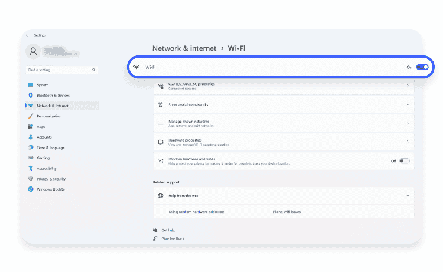Click the Find a setting search box
The width and height of the screenshot is (443, 272).
62,70
